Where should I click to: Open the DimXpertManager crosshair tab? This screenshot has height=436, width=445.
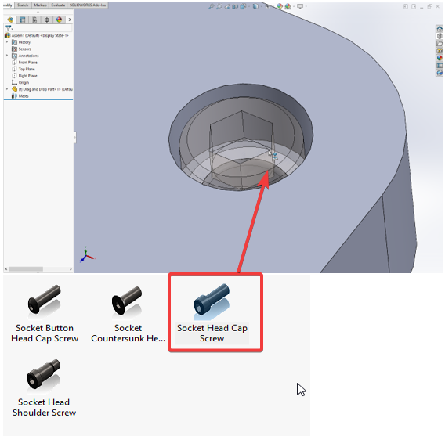[47, 20]
